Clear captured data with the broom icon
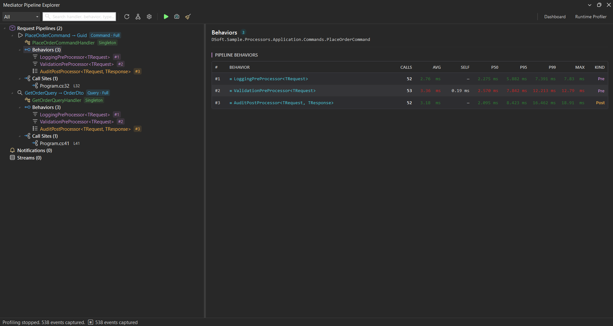Image resolution: width=613 pixels, height=326 pixels. 188,17
